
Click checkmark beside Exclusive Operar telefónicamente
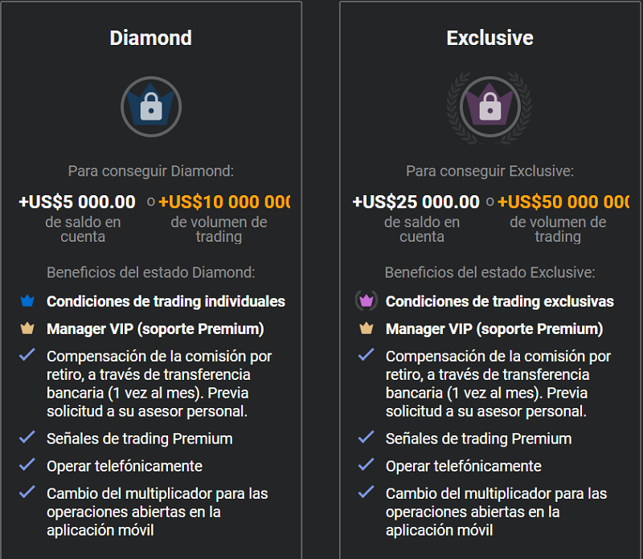(367, 465)
